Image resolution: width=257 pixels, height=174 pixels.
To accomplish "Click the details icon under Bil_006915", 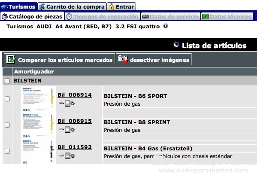I will 67,129.
